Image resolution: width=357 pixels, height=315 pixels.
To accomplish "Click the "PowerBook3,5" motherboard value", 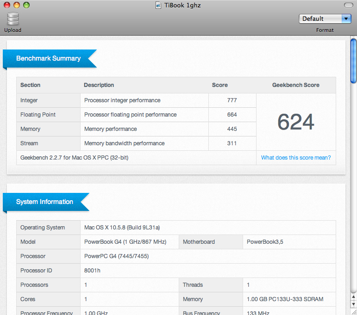I will point(265,242).
